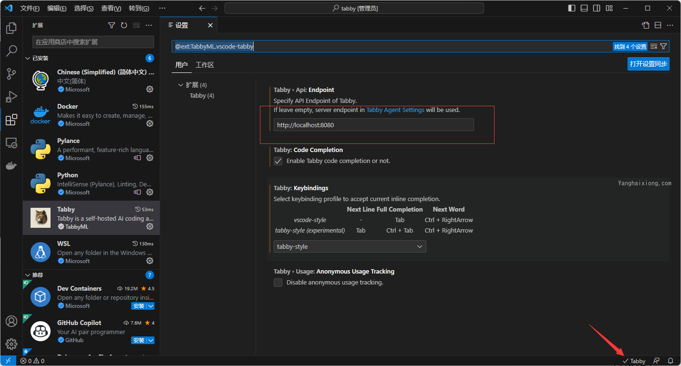681x366 pixels.
Task: Clear extensions search results icon
Action: pos(136,25)
